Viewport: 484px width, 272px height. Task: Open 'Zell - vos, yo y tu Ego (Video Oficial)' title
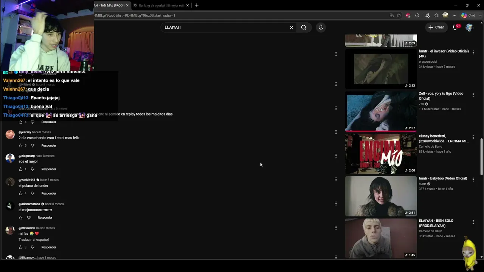(441, 96)
